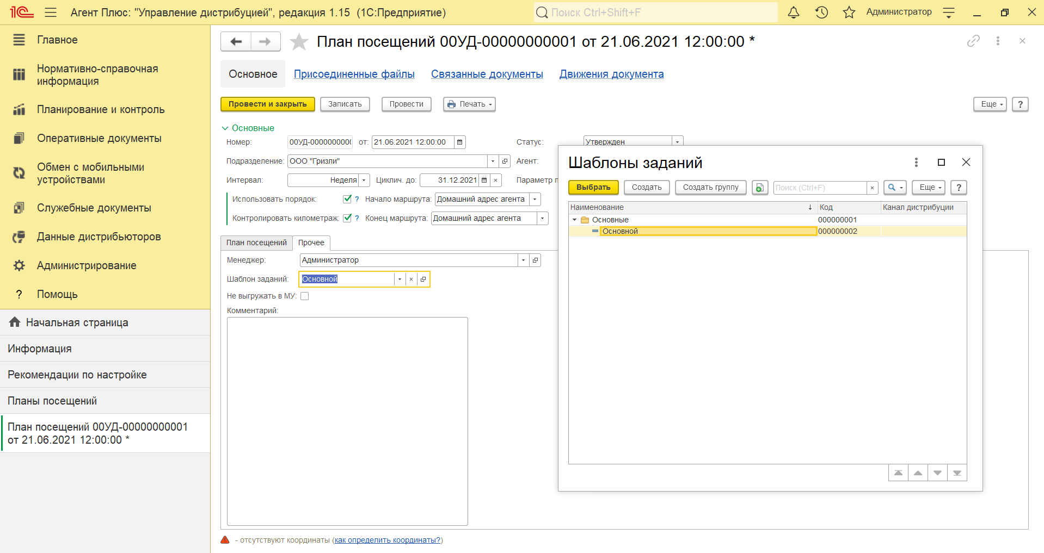Click the Записать button
Viewport: 1044px width, 553px height.
345,104
